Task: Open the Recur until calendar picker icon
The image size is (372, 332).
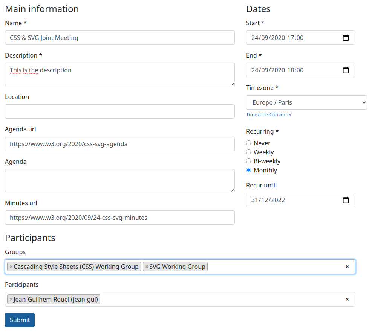Action: (x=346, y=200)
